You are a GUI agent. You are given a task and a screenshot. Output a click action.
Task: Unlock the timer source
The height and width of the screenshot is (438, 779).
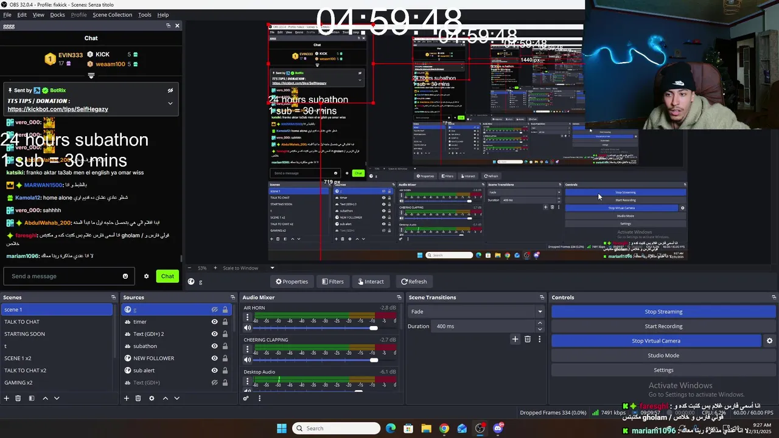click(x=225, y=322)
